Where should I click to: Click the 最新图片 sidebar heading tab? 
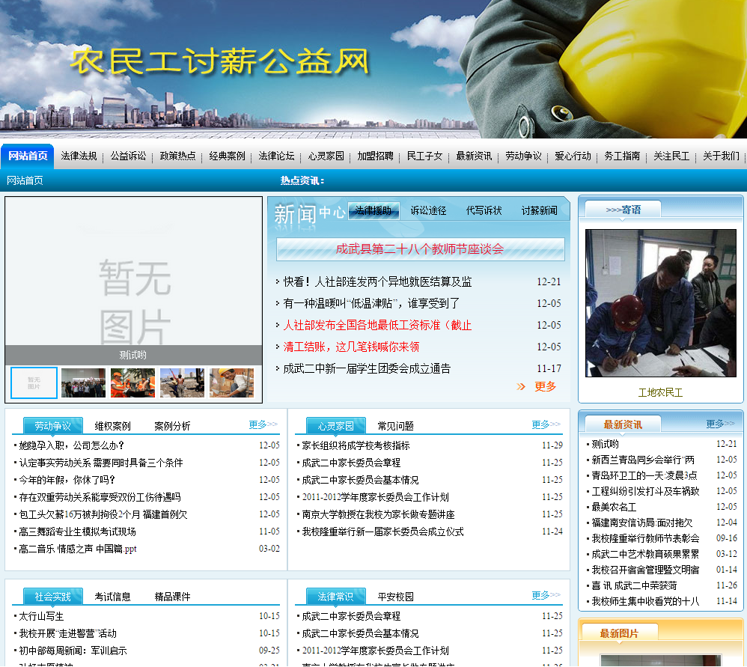619,633
